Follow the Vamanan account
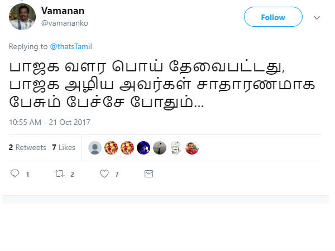The width and height of the screenshot is (335, 251). click(x=273, y=17)
